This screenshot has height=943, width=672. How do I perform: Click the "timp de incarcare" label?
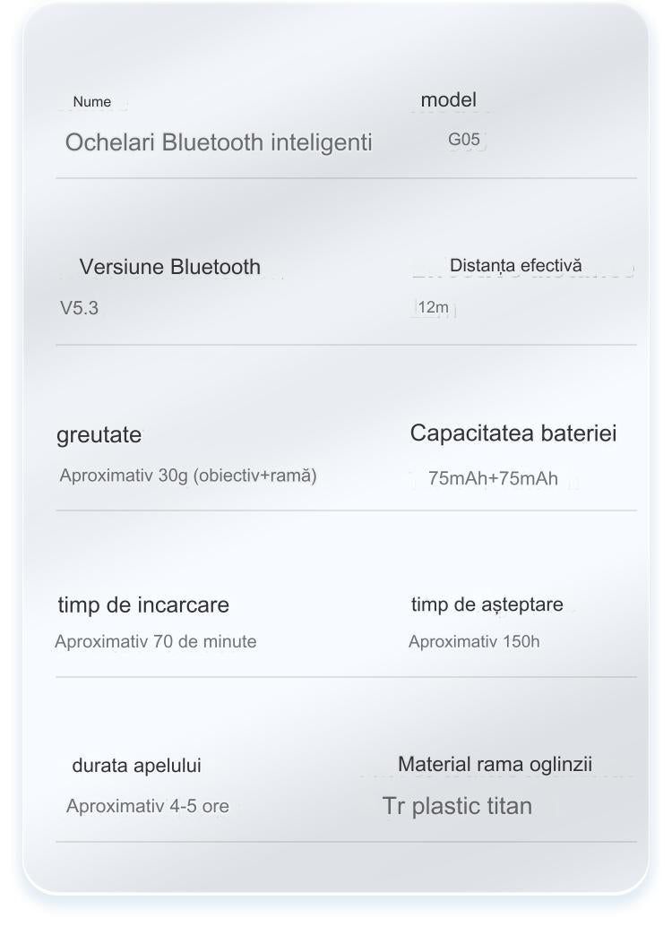[x=143, y=605]
